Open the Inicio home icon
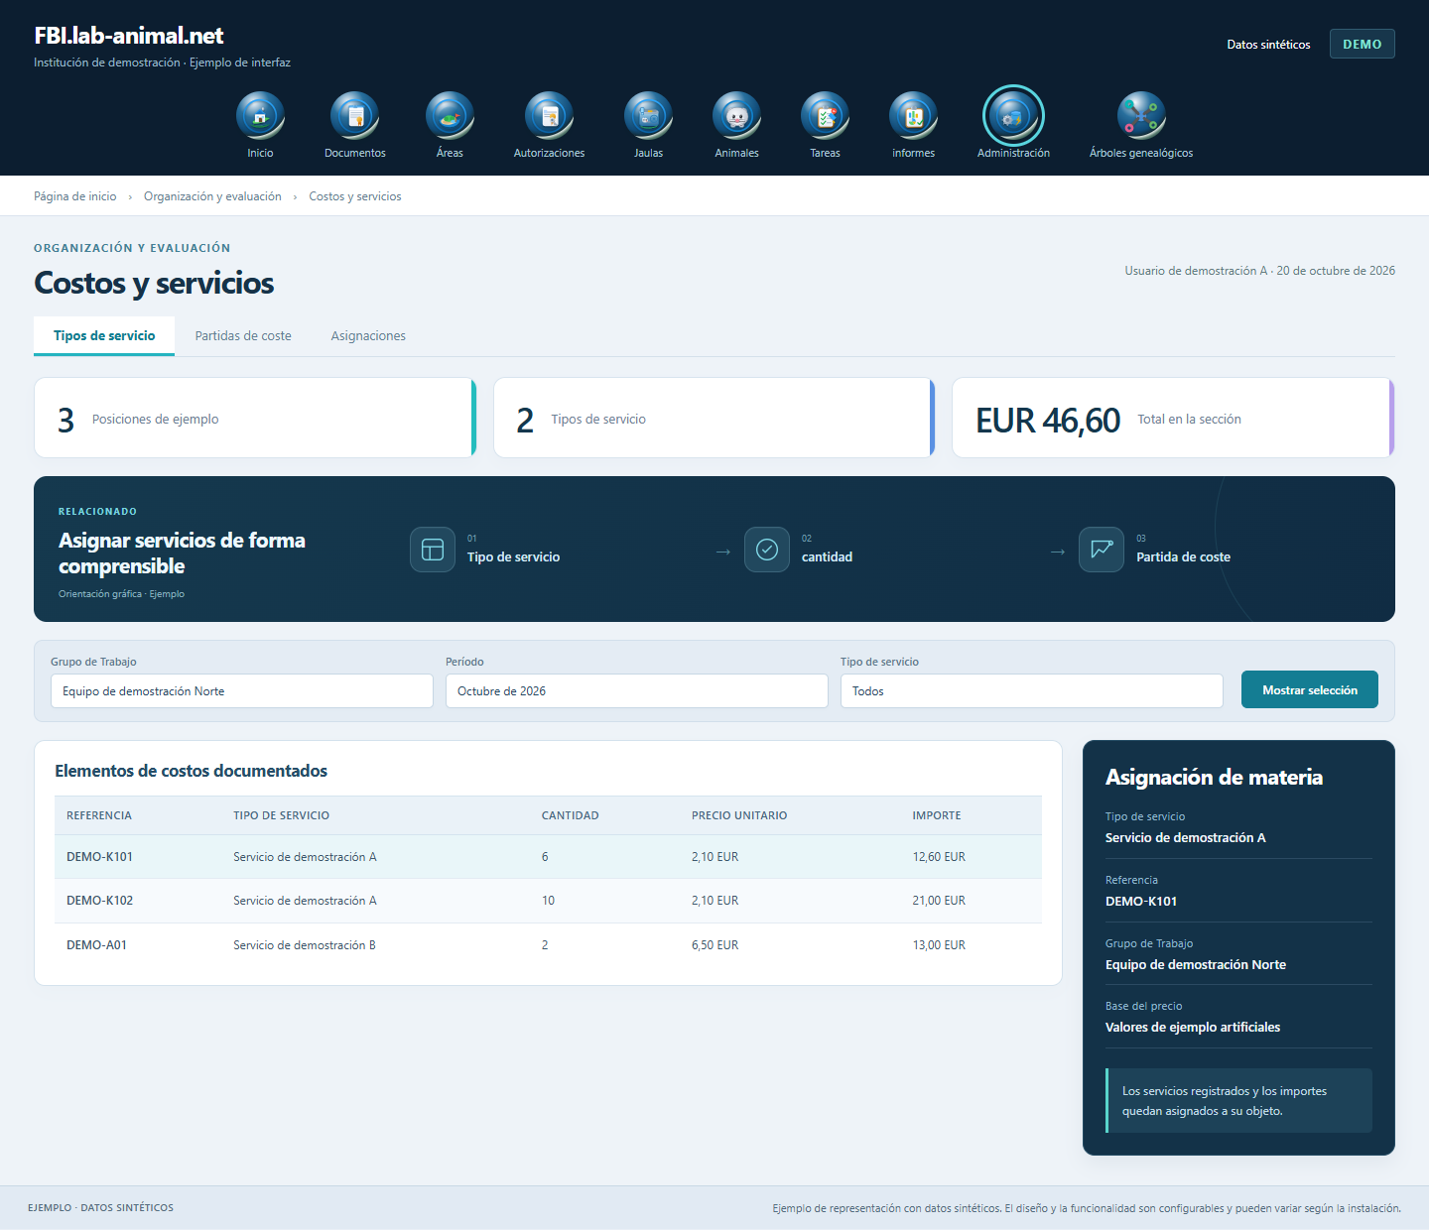The image size is (1429, 1230). click(x=260, y=115)
